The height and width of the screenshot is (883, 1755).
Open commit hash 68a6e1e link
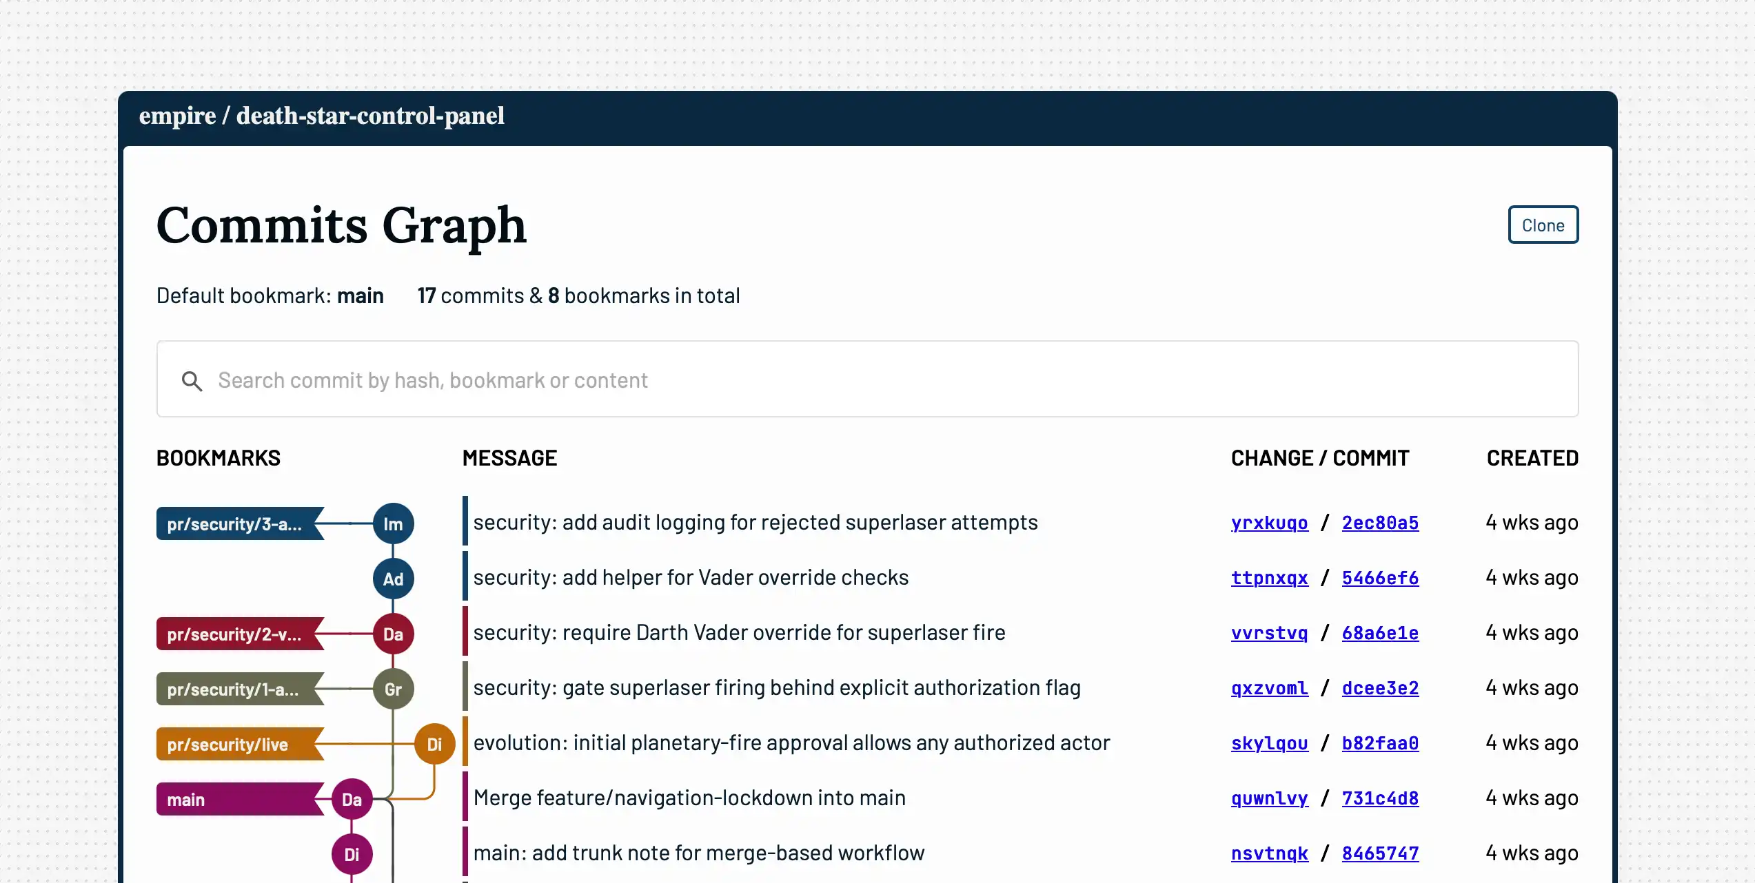[1380, 633]
